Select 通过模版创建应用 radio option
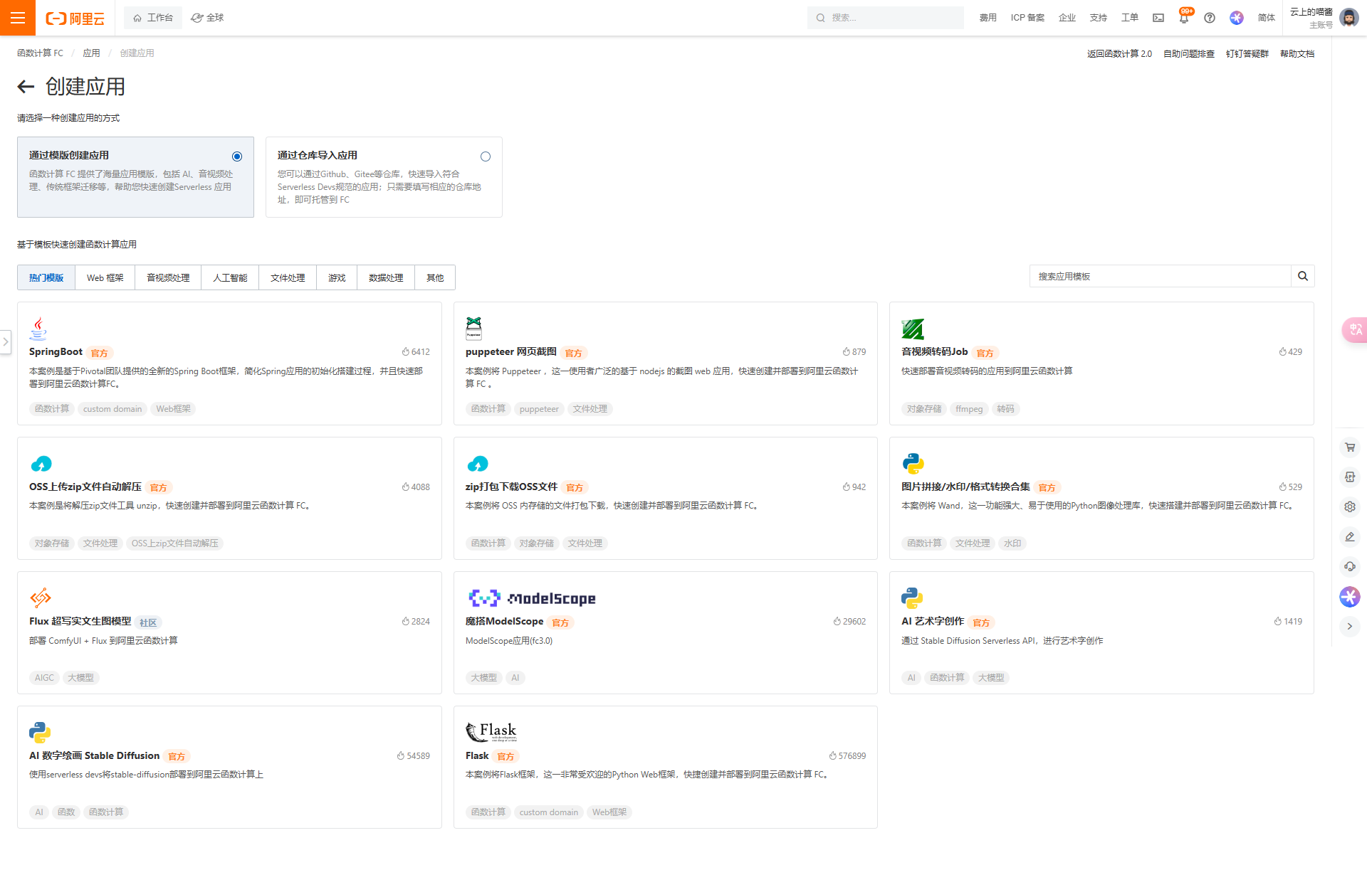This screenshot has height=892, width=1367. click(237, 156)
